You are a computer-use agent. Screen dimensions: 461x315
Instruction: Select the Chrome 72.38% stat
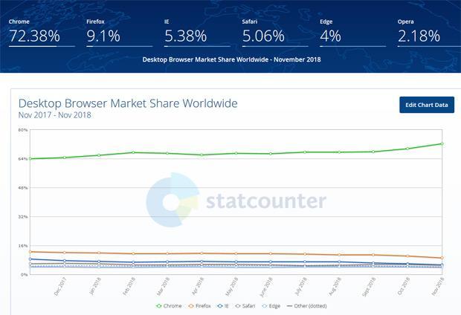tap(42, 33)
